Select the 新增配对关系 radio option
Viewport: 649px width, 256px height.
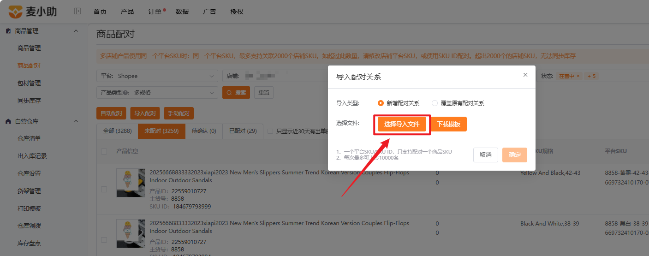(381, 103)
